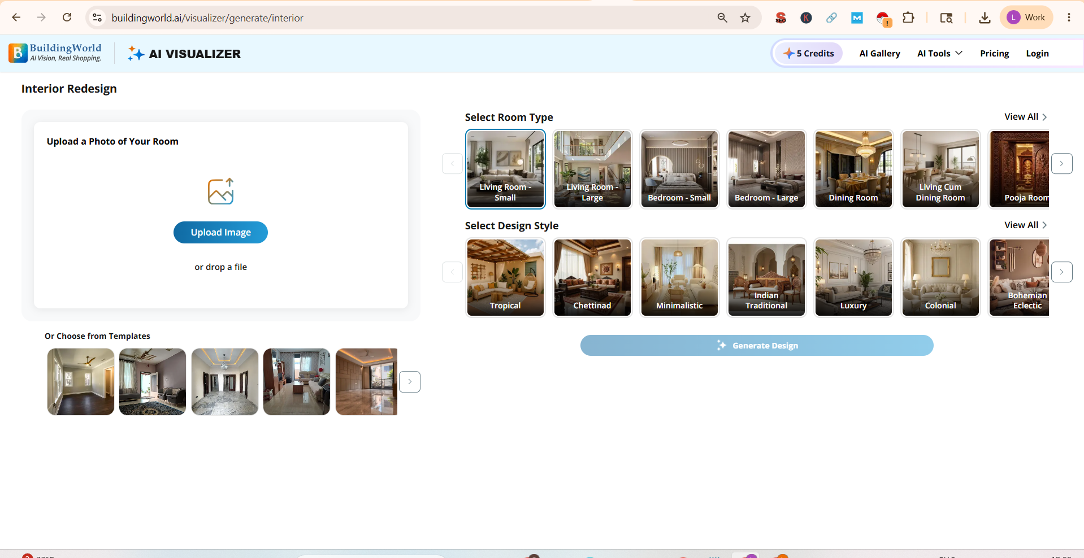Click the Generate Design button
The image size is (1084, 558).
click(x=757, y=345)
